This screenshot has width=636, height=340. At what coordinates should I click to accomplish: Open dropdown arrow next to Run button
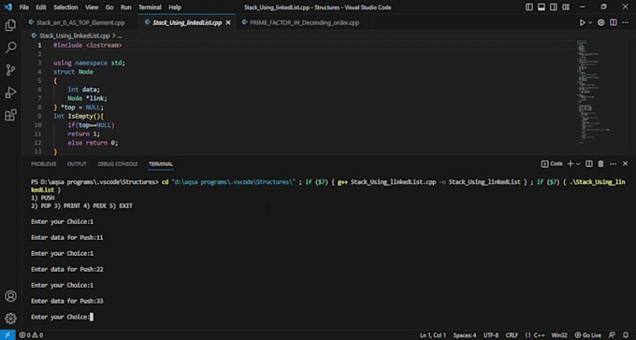point(590,22)
